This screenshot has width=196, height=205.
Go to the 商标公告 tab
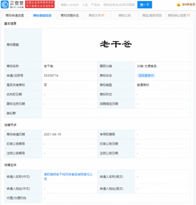tap(124, 16)
